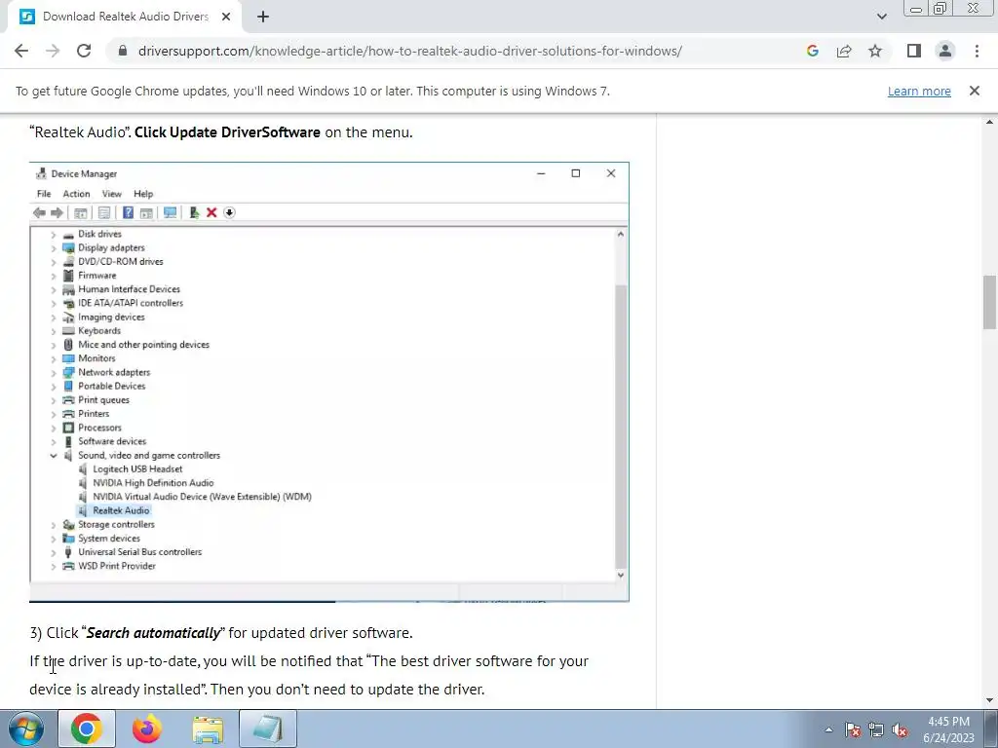This screenshot has width=998, height=748.
Task: Follow the Learn more link
Action: point(919,91)
